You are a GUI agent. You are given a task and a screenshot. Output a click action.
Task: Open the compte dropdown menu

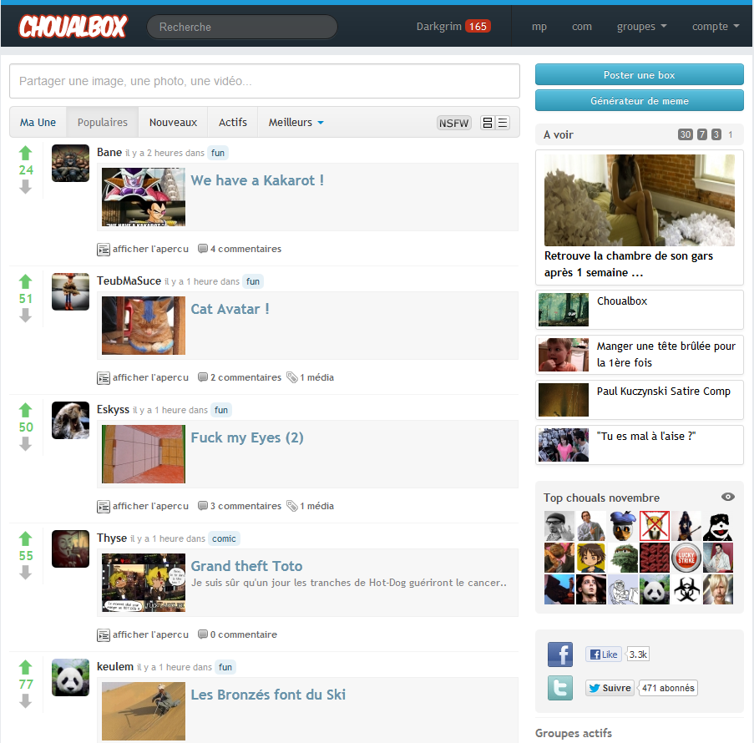[716, 27]
